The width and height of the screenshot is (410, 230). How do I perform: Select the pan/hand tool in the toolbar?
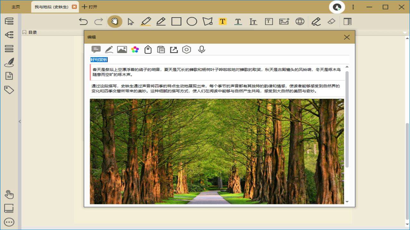click(114, 21)
